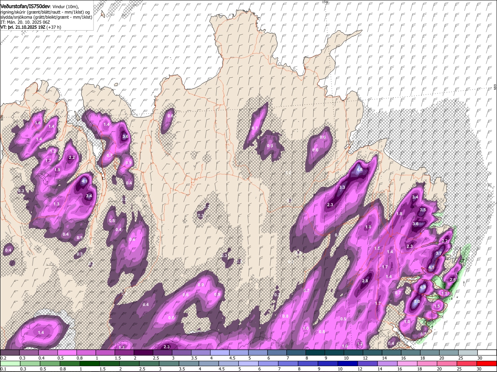This screenshot has width=497, height=372.
Task: Pick the 2 swatch in the lower legend row
Action: [129, 364]
